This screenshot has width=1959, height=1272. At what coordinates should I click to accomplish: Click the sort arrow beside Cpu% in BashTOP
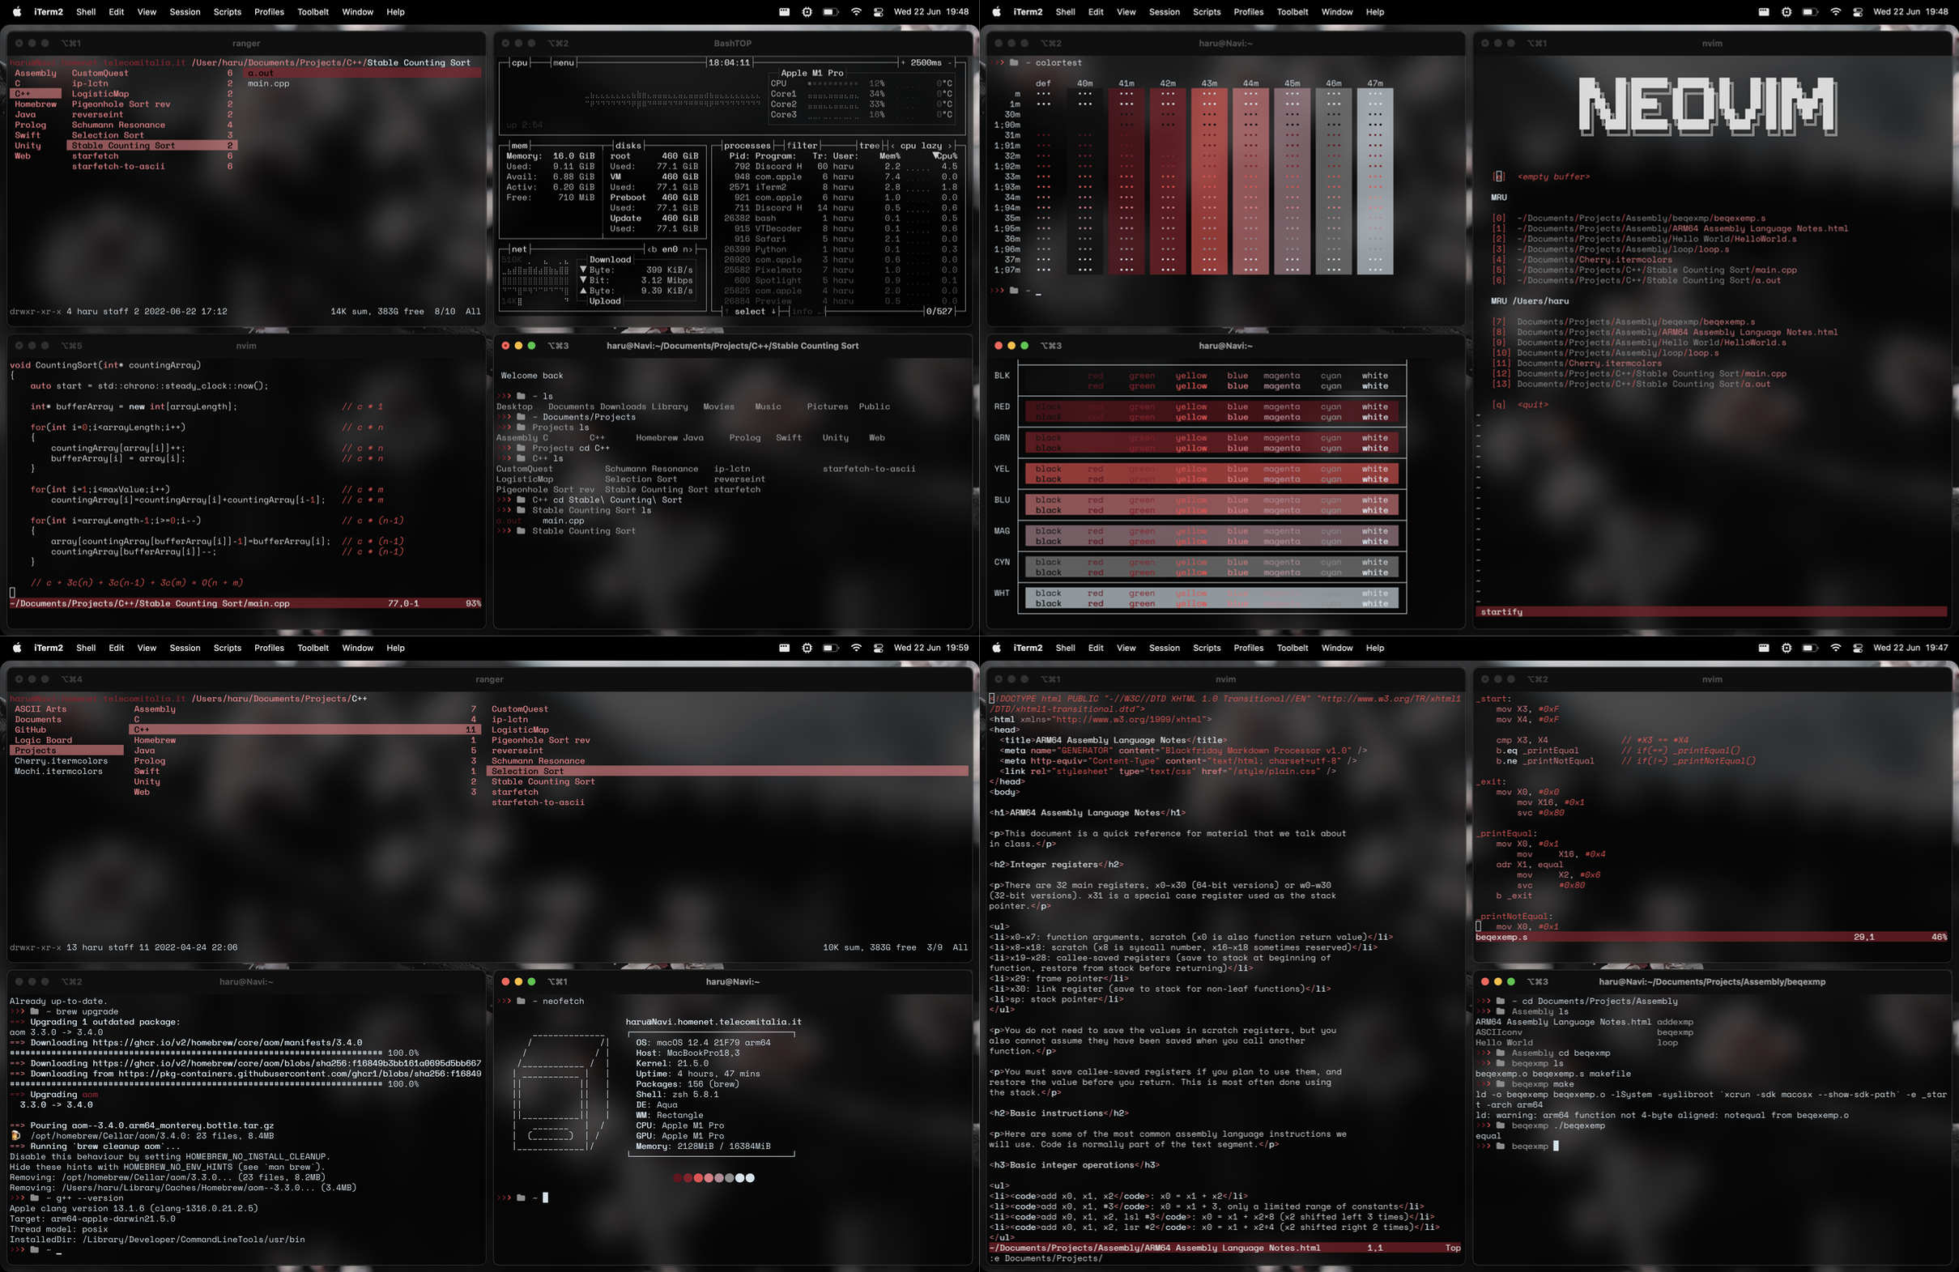pyautogui.click(x=936, y=155)
